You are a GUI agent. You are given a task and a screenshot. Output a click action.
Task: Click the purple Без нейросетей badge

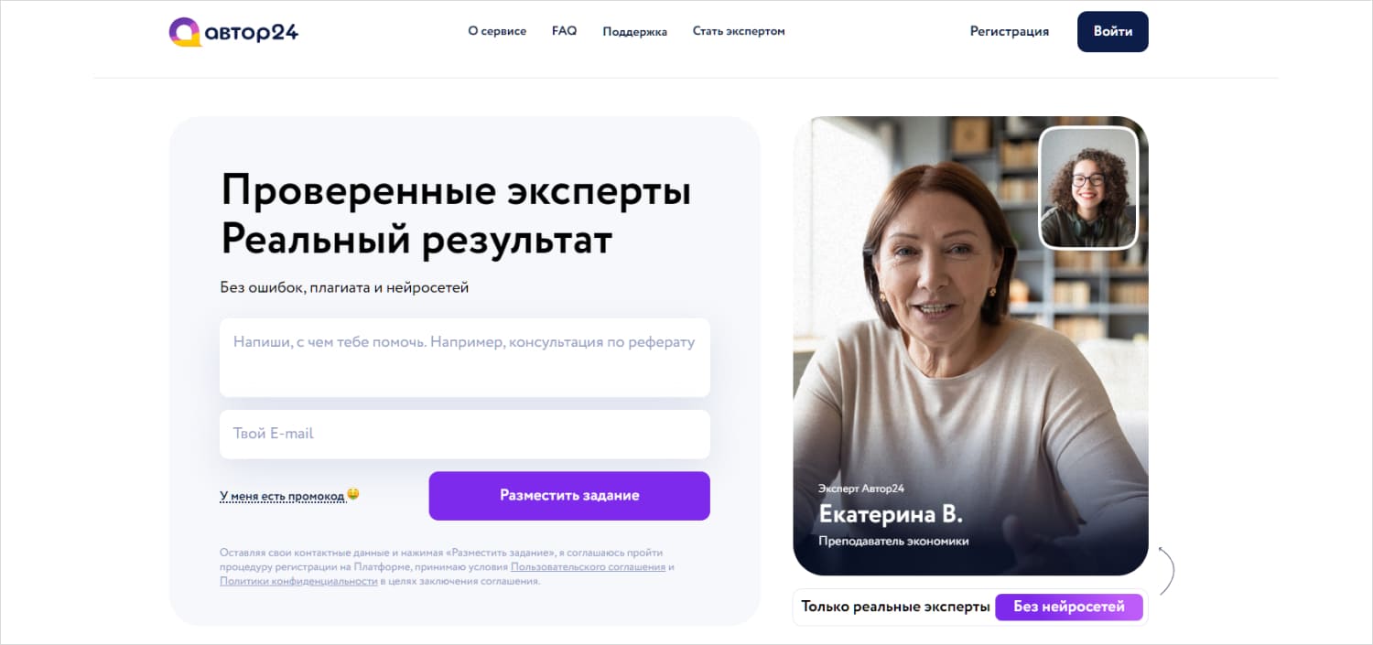coord(1069,607)
